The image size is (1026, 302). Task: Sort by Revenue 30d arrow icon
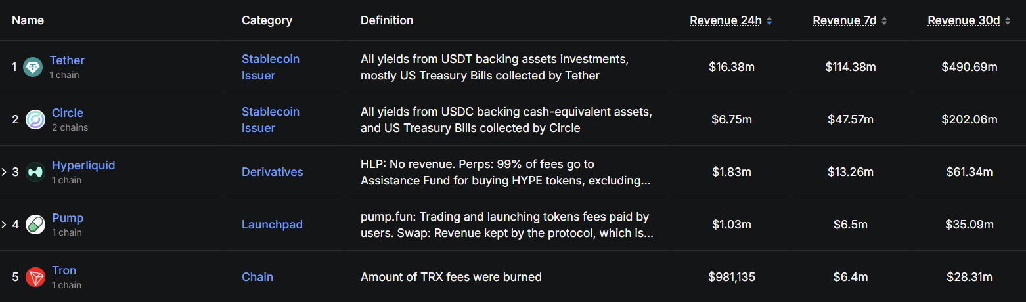(x=1008, y=21)
